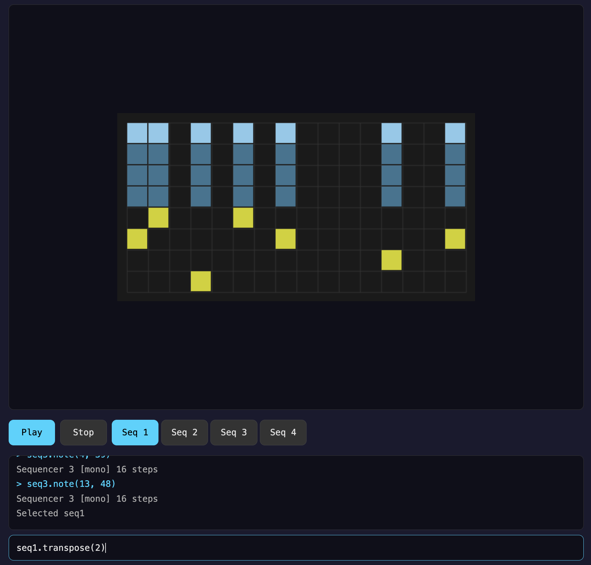Toggle the rightmost yellow note cell
Image resolution: width=591 pixels, height=565 pixels.
455,239
